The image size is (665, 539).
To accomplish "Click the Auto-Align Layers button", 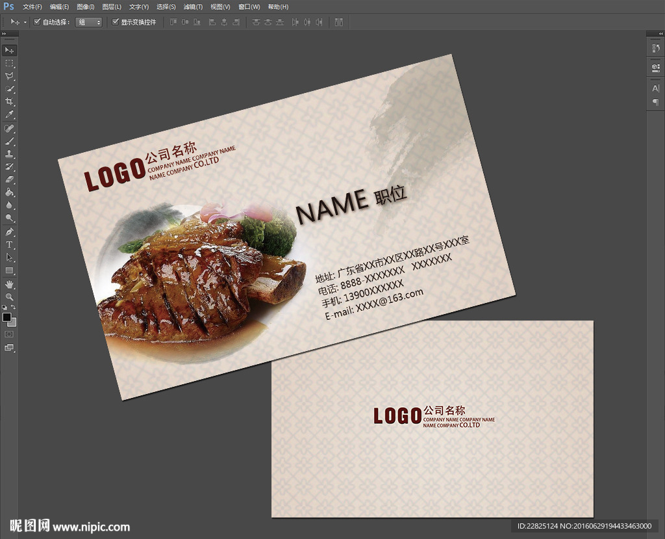I will click(x=339, y=22).
